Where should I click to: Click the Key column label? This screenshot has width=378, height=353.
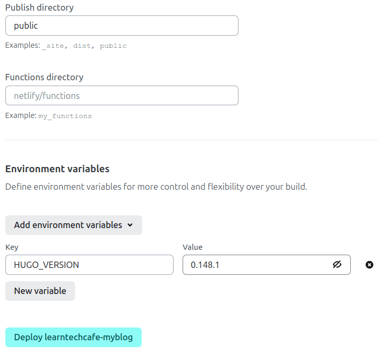click(x=12, y=247)
